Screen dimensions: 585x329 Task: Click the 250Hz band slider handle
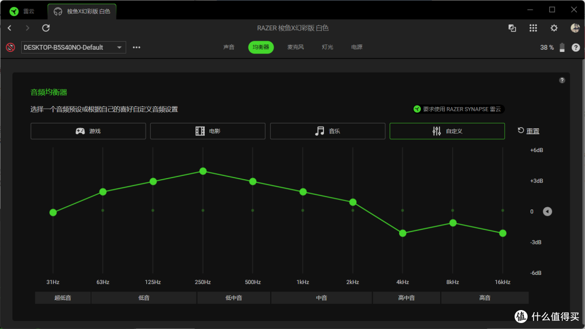point(203,171)
